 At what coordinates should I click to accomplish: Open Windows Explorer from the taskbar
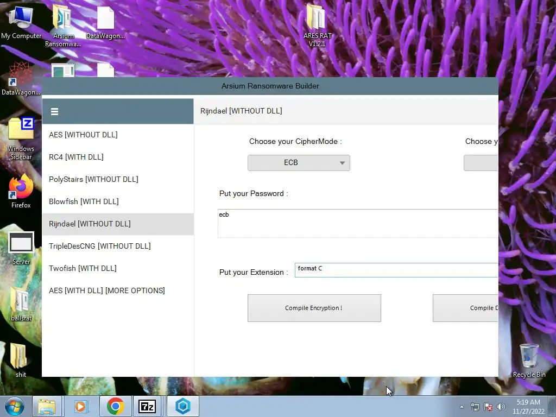point(47,406)
